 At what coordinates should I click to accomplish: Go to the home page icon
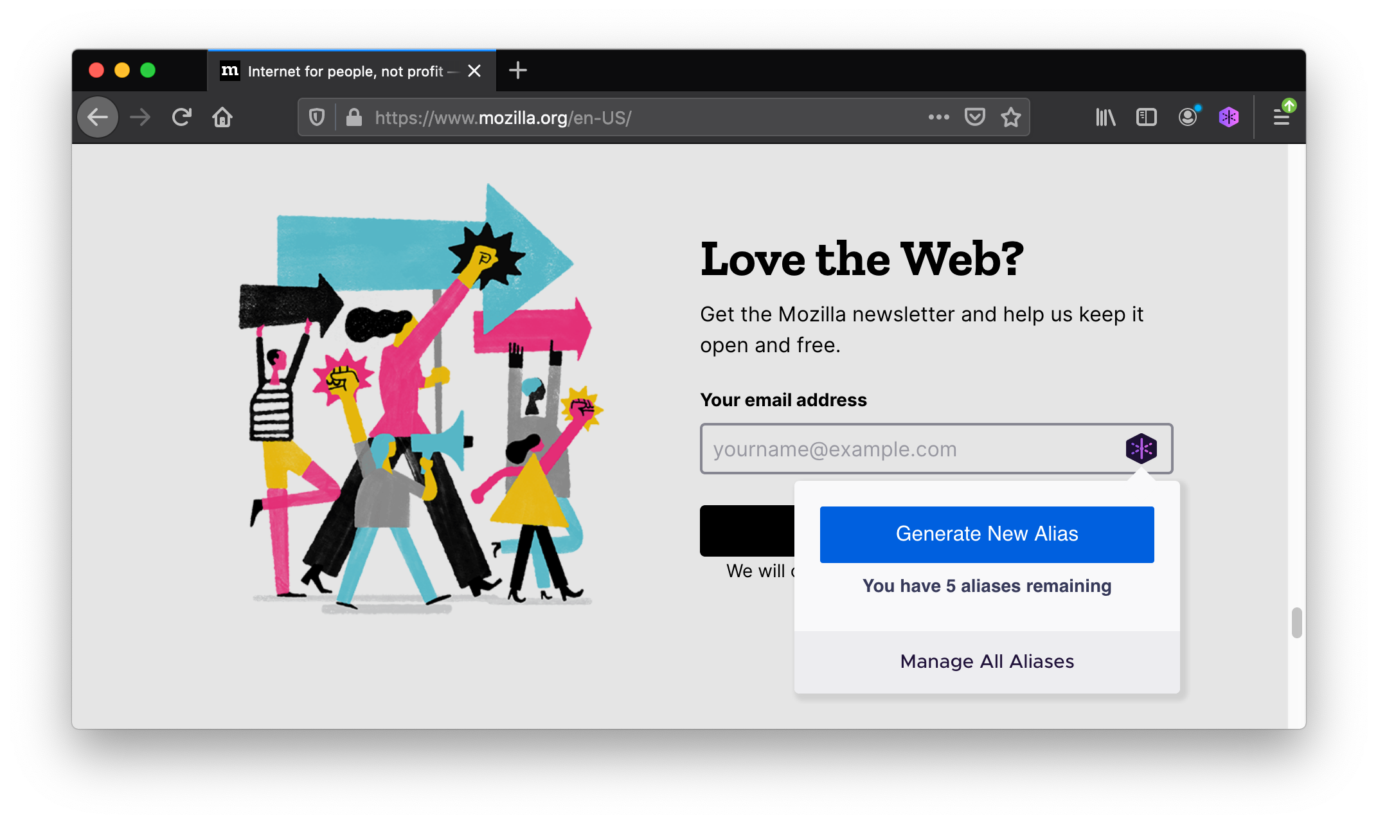click(222, 118)
